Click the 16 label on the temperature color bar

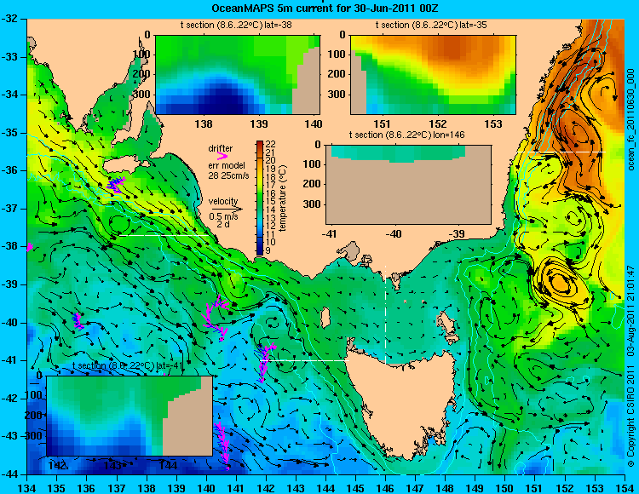[x=271, y=193]
